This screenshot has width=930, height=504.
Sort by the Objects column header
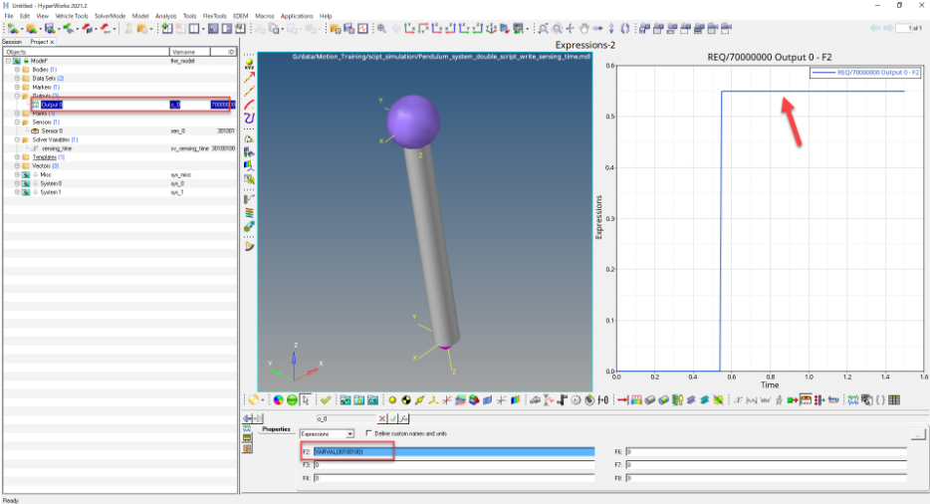click(86, 52)
